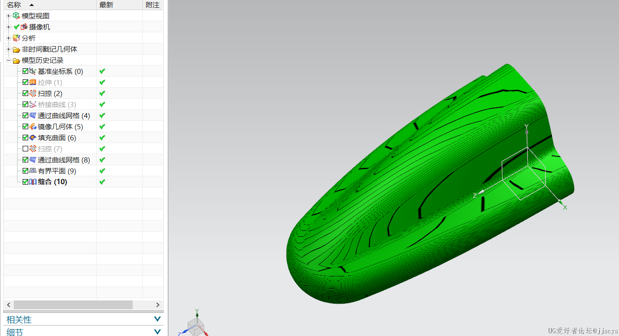Viewport: 619px width, 336px height.
Task: Open the 细节 section header
Action: point(84,331)
